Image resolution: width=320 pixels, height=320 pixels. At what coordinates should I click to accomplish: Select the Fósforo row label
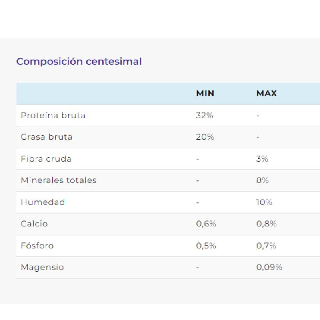(x=37, y=246)
